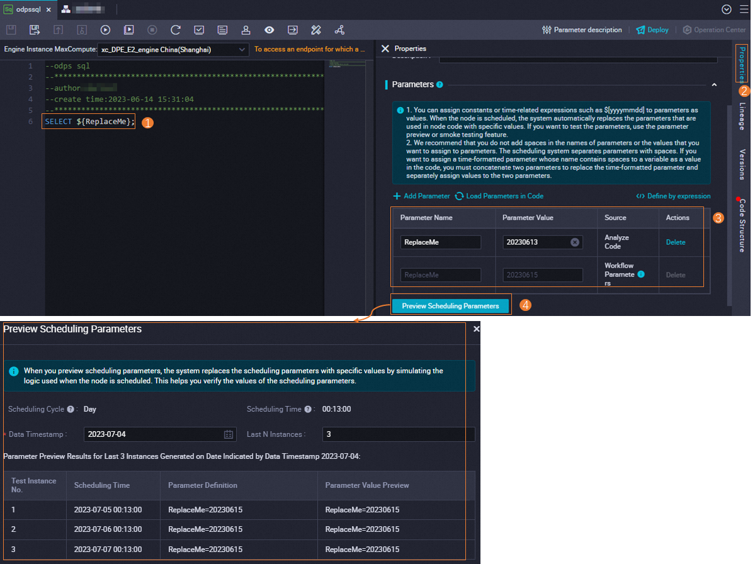Close the Properties panel
Screen dimensions: 755x564
click(x=385, y=48)
